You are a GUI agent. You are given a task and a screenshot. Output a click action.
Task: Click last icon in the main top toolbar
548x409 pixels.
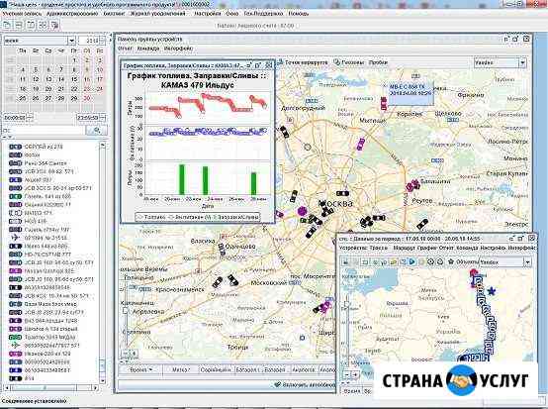tap(54, 25)
